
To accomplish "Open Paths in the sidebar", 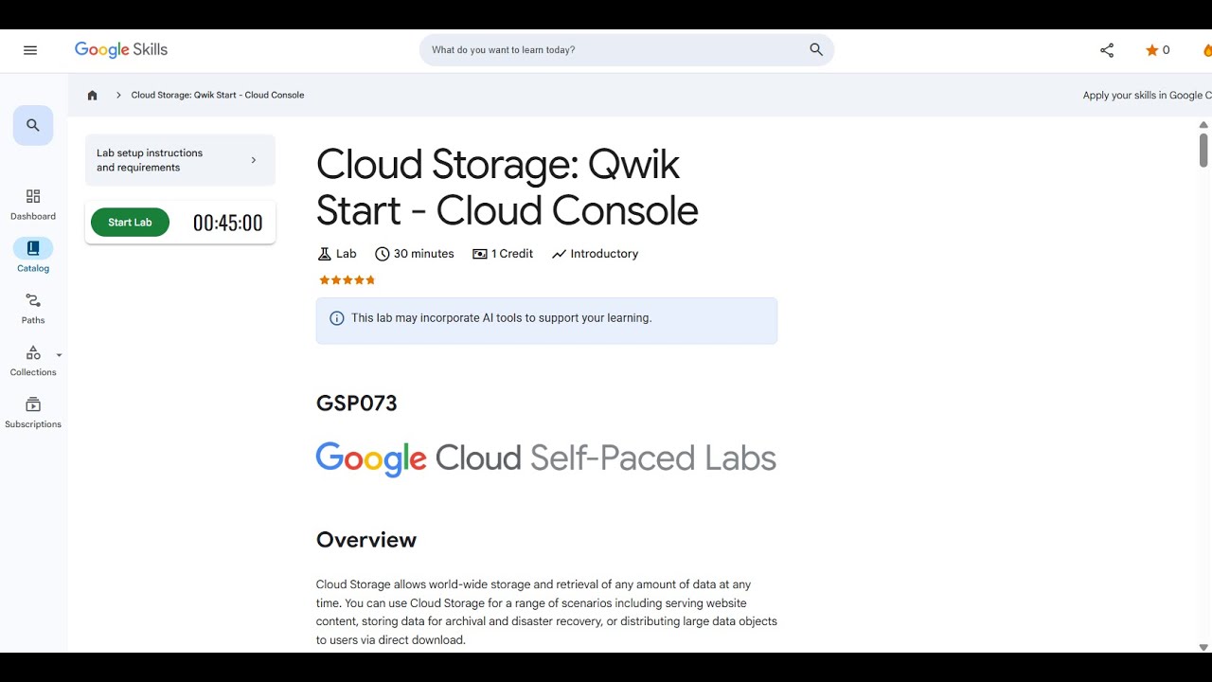I will (x=33, y=308).
